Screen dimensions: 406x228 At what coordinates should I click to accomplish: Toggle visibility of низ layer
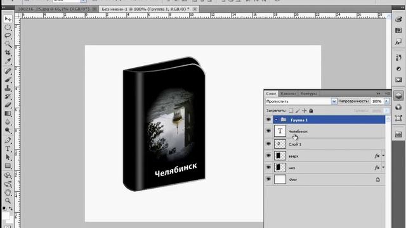pos(268,167)
